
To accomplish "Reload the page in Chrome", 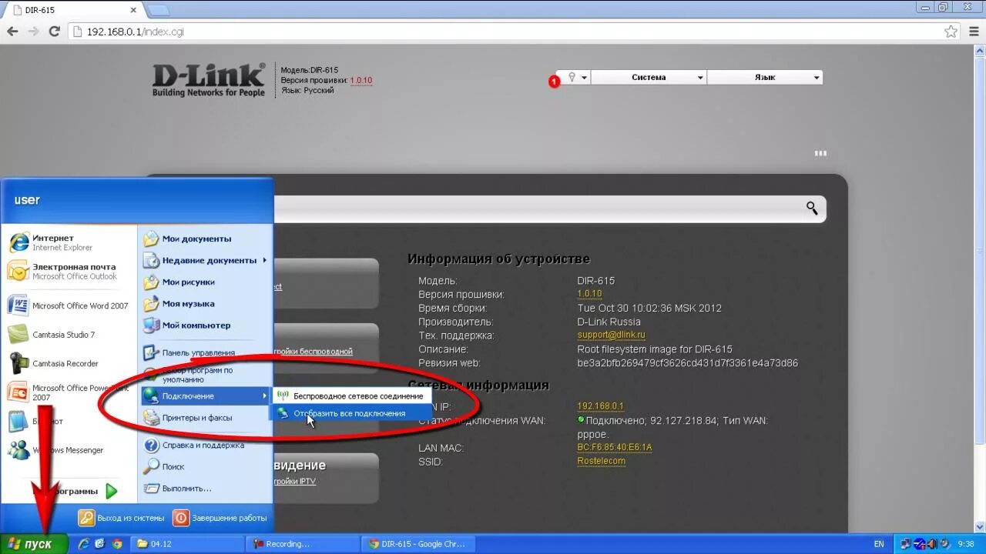I will [54, 32].
